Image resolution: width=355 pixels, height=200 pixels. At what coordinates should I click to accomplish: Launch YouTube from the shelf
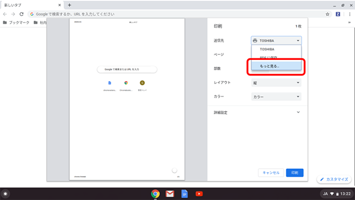click(199, 194)
